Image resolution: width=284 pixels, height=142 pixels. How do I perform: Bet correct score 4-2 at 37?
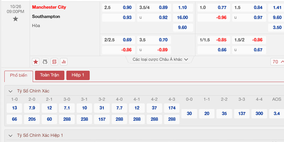click(x=154, y=108)
